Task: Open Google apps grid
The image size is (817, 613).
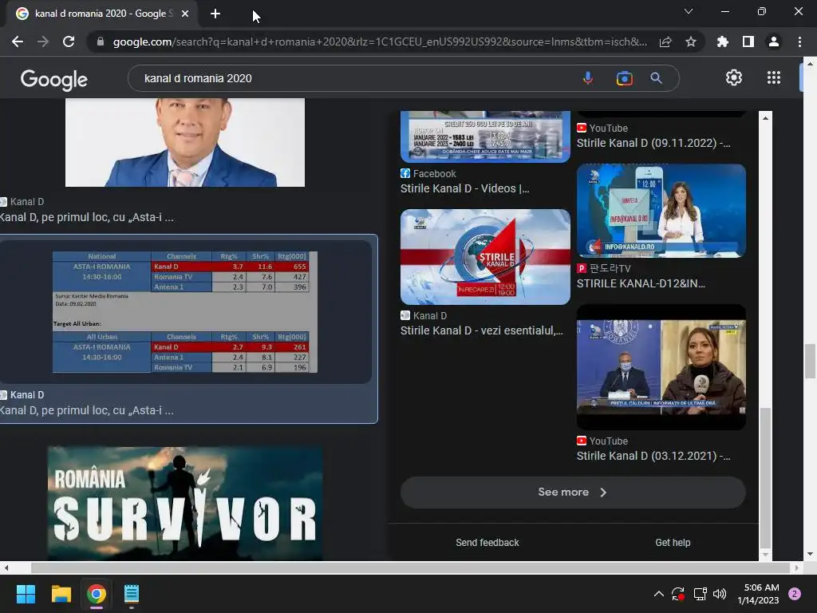Action: pos(774,77)
